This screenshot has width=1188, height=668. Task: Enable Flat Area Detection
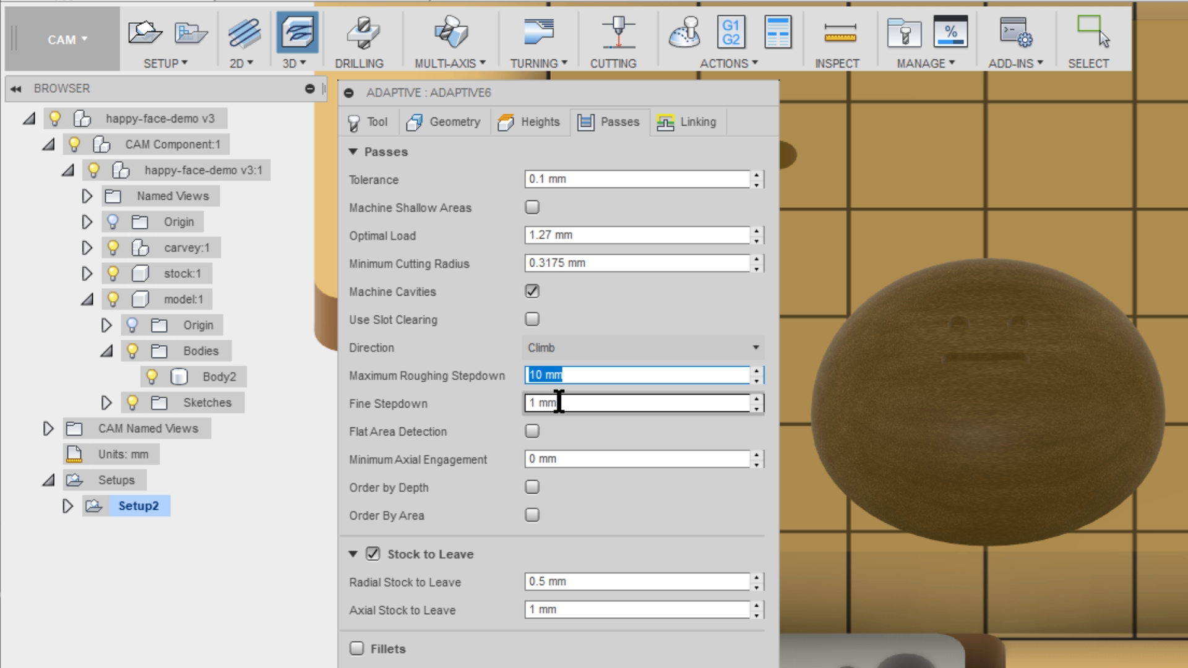click(532, 430)
